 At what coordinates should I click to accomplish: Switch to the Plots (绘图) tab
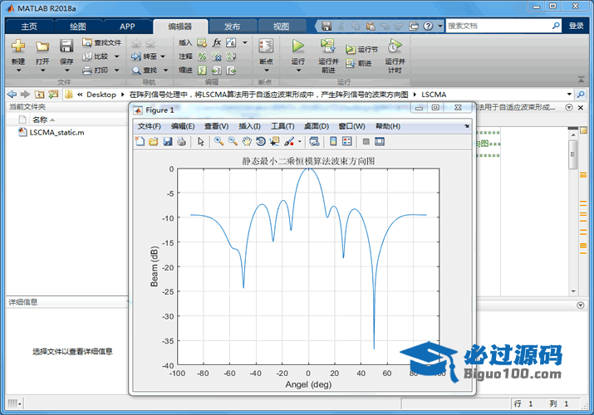pos(78,26)
